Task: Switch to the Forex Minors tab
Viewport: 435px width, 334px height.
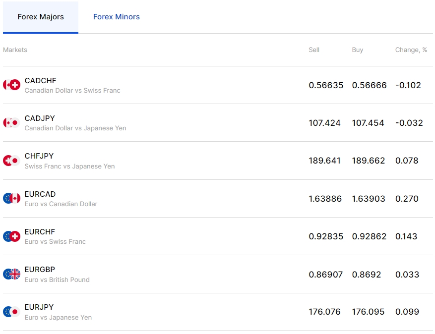Action: coord(116,16)
